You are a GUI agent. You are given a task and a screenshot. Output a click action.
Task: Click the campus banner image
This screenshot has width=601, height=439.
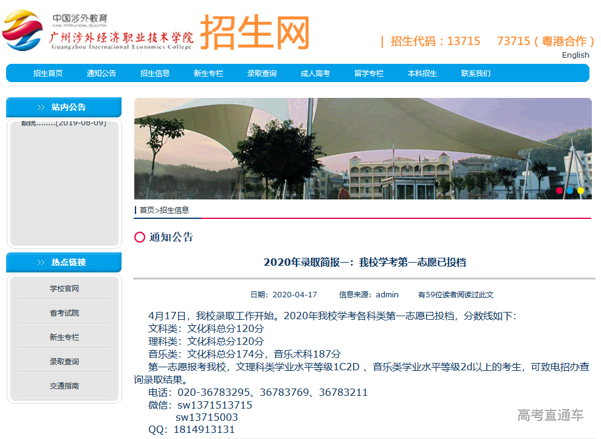(363, 149)
